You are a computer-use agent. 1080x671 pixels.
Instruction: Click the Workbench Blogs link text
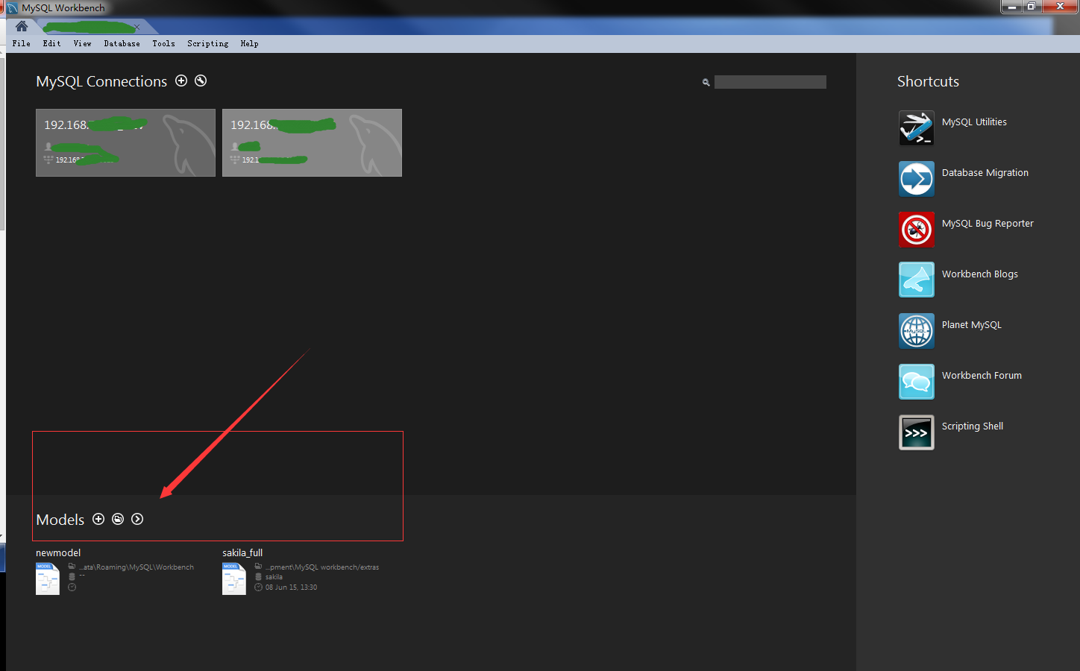pyautogui.click(x=980, y=274)
